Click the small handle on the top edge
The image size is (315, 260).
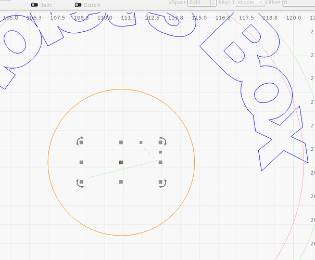141,142
